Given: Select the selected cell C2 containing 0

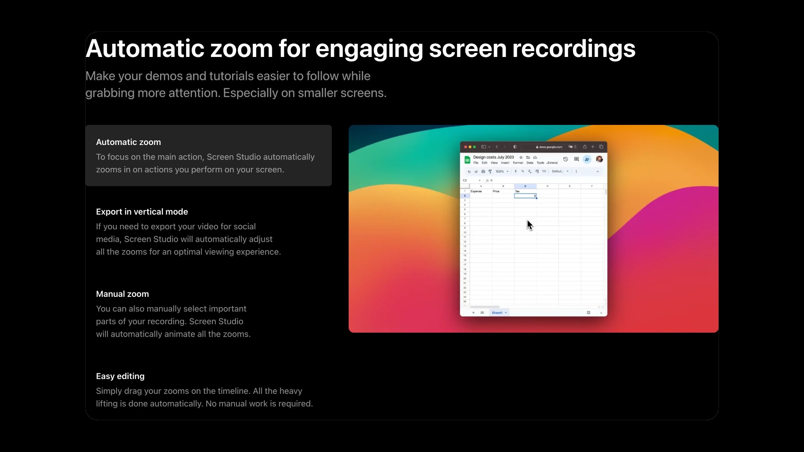Looking at the screenshot, I should coord(525,196).
